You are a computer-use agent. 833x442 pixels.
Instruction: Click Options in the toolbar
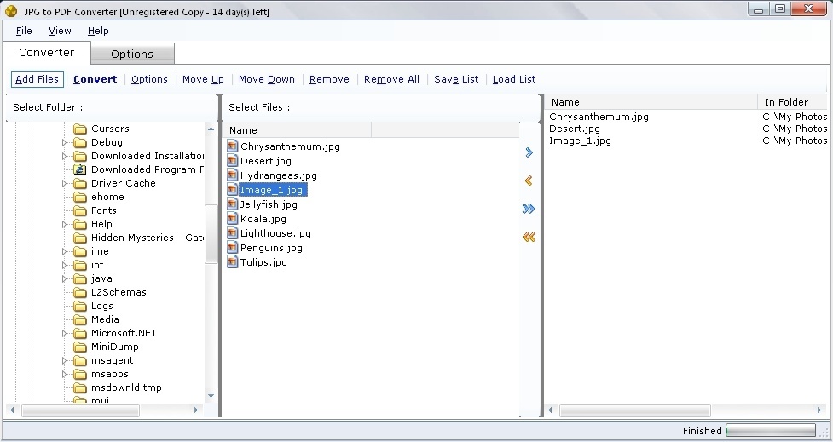click(x=149, y=79)
